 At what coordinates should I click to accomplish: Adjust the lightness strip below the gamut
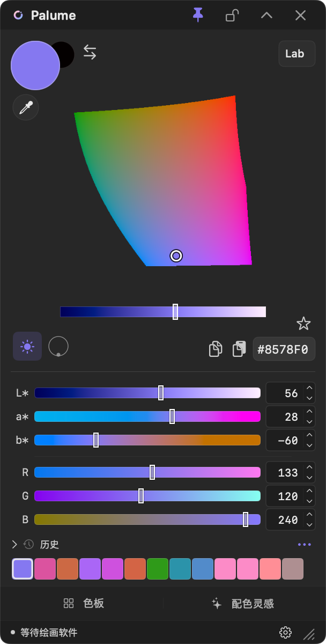[163, 312]
